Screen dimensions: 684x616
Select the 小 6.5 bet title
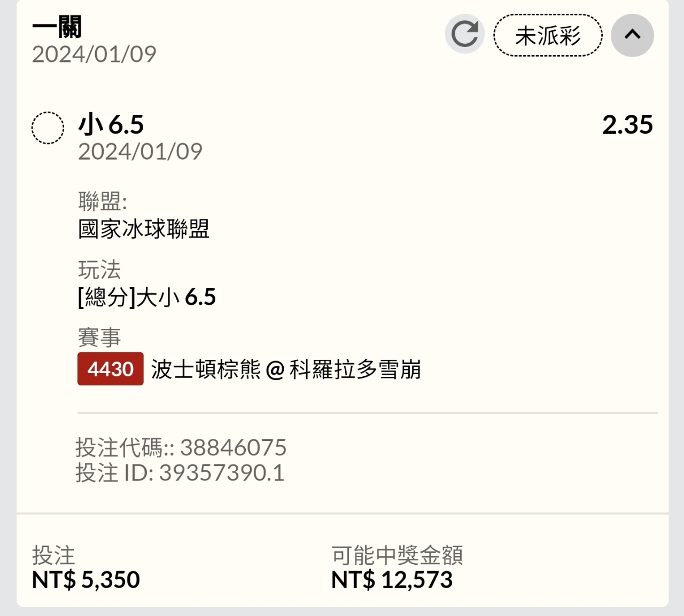111,125
